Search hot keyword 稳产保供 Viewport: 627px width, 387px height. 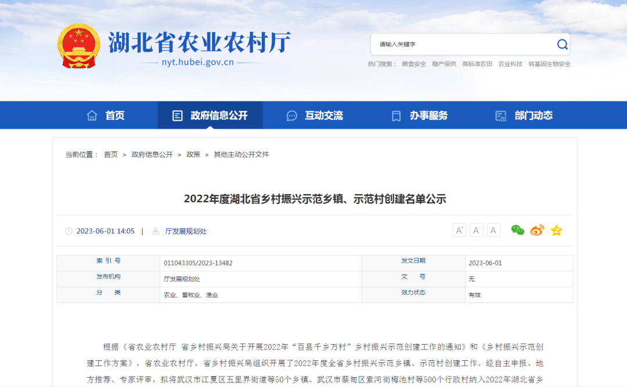pos(444,64)
